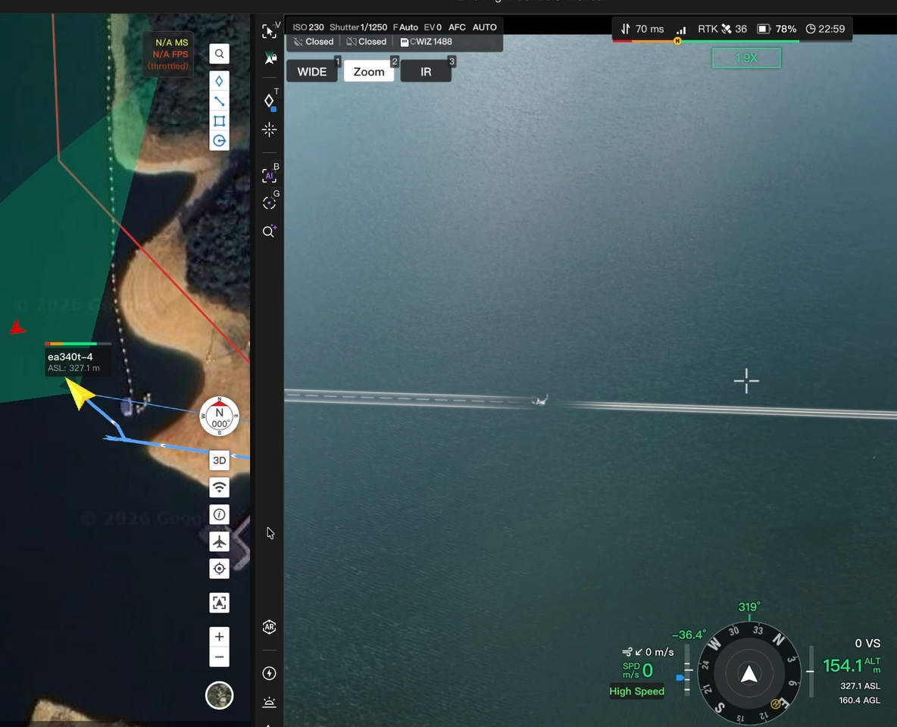Click the EV 0 exposure setting

coord(433,27)
